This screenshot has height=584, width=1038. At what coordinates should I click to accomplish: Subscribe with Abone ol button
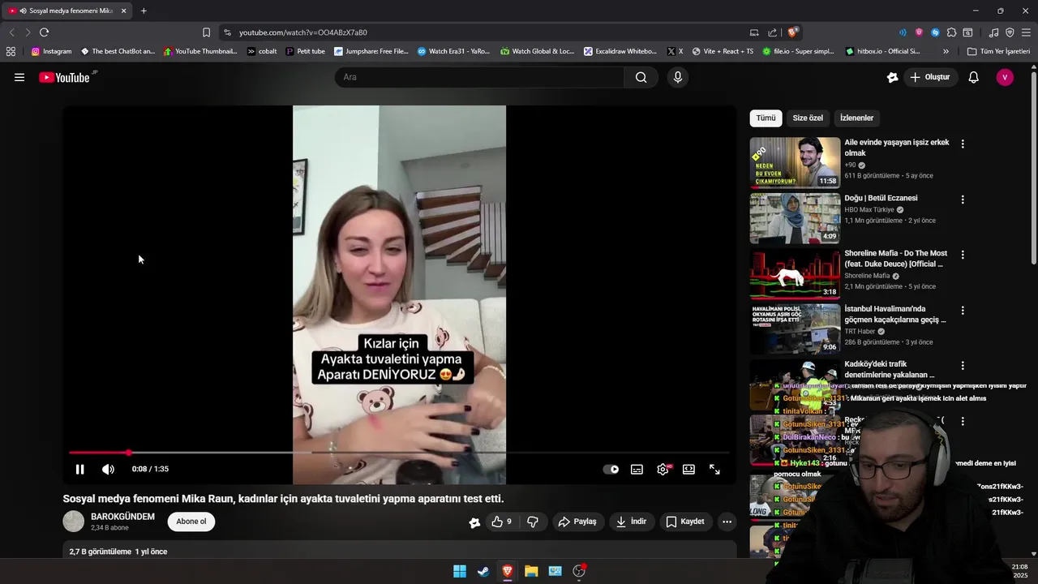[191, 522]
